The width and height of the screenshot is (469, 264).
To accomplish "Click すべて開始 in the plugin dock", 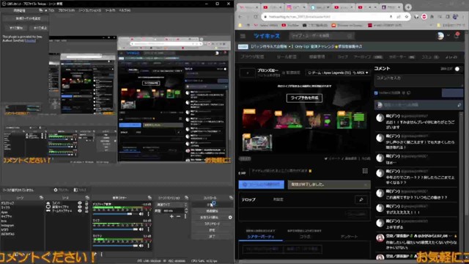I will pyautogui.click(x=16, y=28).
